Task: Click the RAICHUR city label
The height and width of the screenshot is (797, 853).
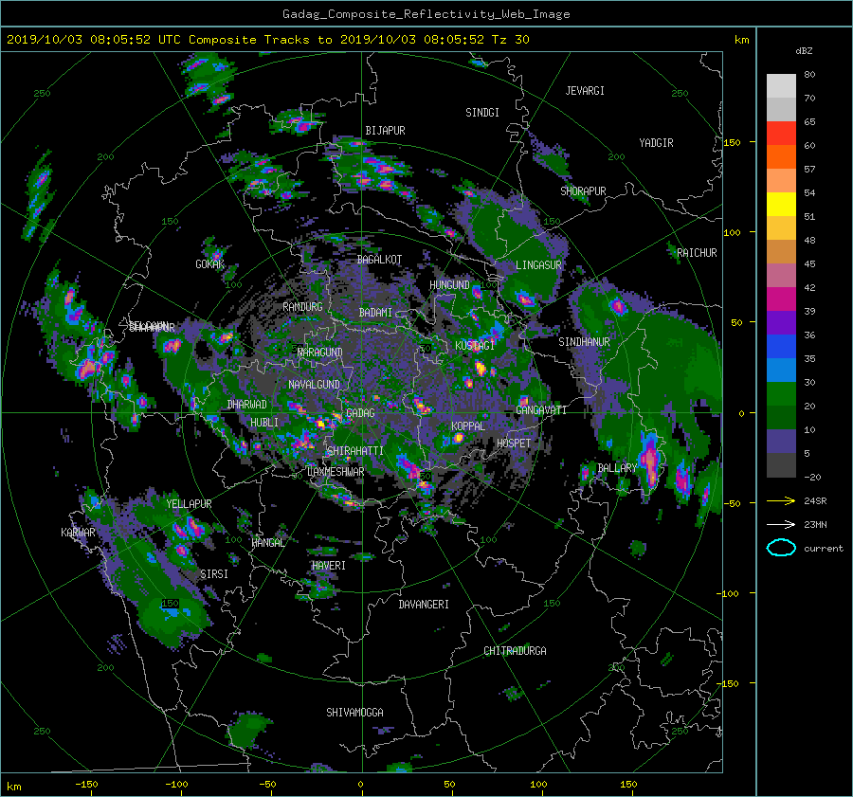Action: 697,253
